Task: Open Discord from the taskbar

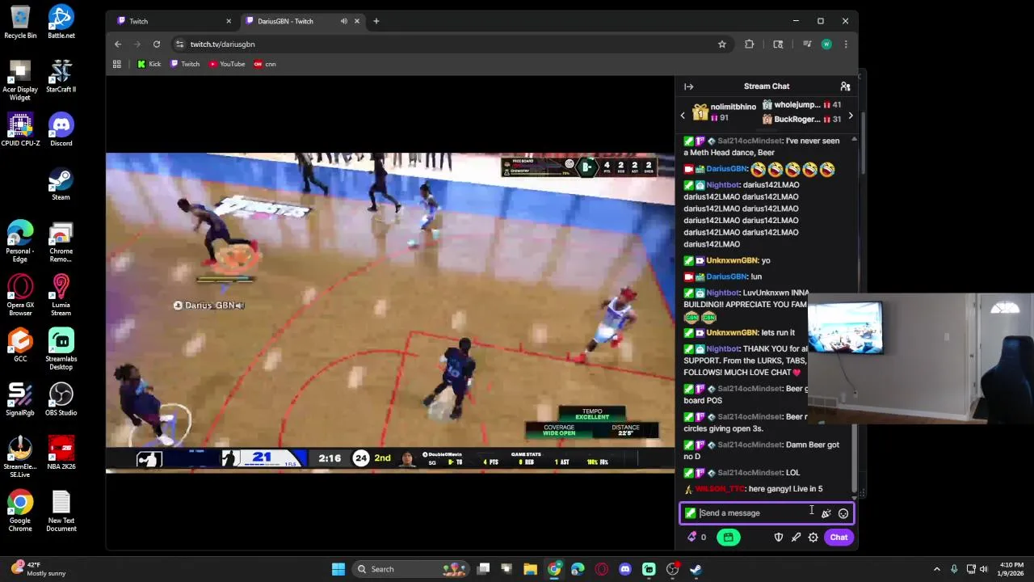Action: pyautogui.click(x=625, y=569)
